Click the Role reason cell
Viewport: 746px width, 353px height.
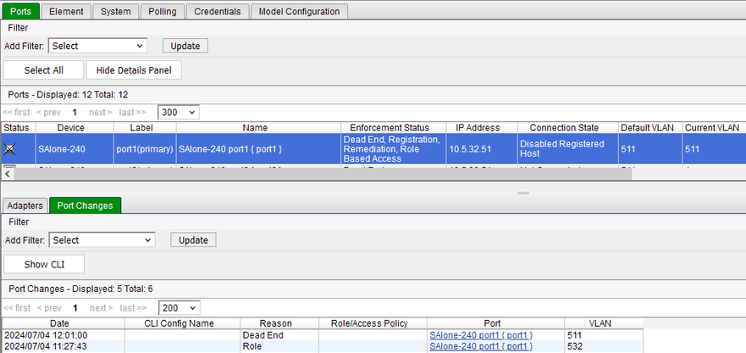279,346
